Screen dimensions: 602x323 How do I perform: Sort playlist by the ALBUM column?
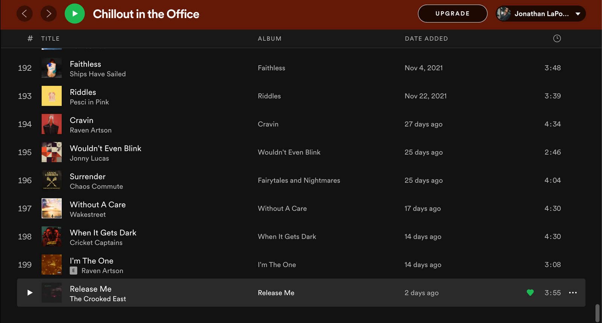269,39
